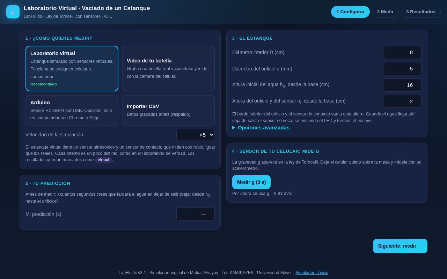Viewport: 447px width, 279px height.
Task: Click Siguiente: medir button
Action: [x=400, y=246]
